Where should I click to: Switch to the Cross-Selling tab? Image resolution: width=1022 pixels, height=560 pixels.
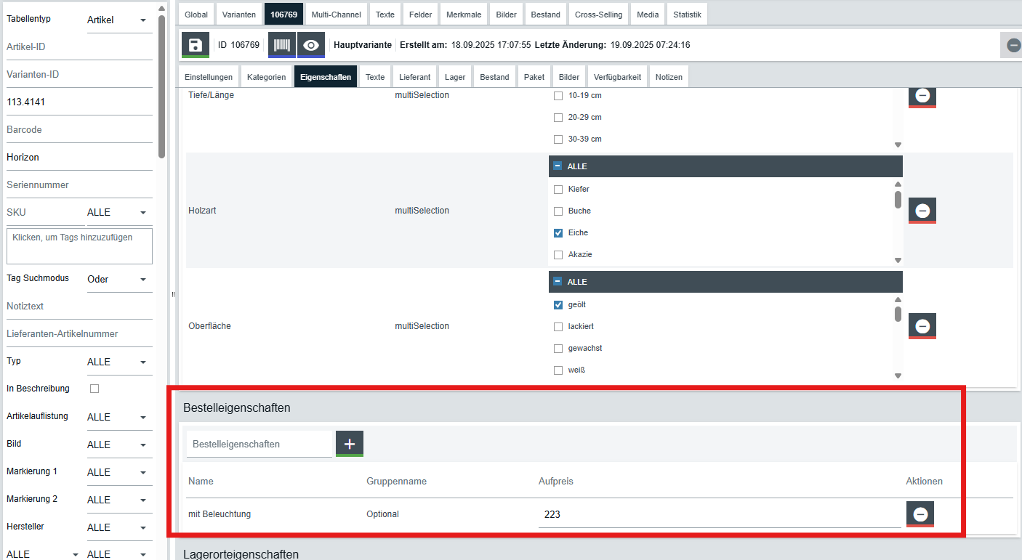(598, 15)
